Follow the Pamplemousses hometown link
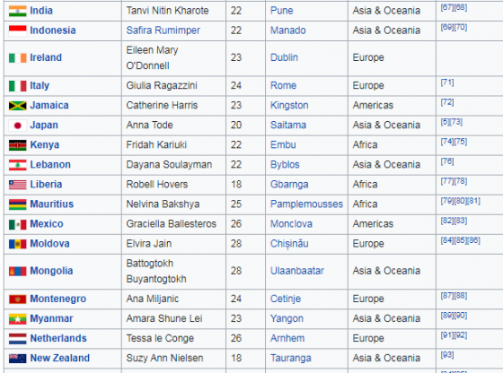 (306, 204)
